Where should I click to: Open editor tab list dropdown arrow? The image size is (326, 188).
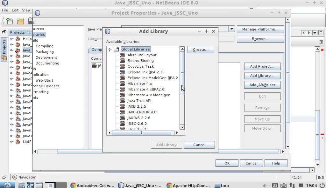tap(315, 33)
